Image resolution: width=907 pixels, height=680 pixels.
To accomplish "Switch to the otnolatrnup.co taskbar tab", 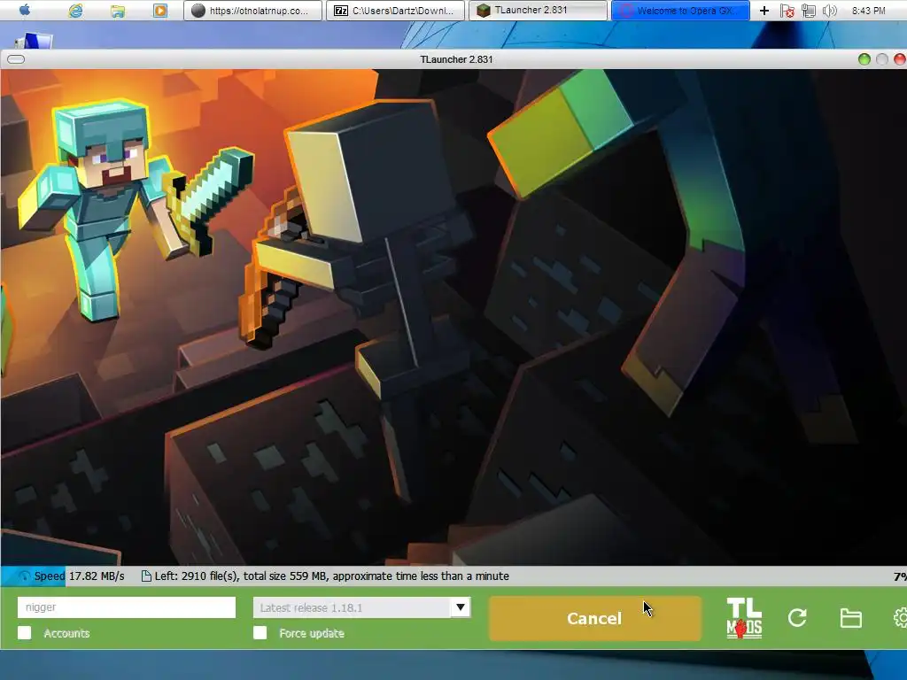I will point(252,11).
